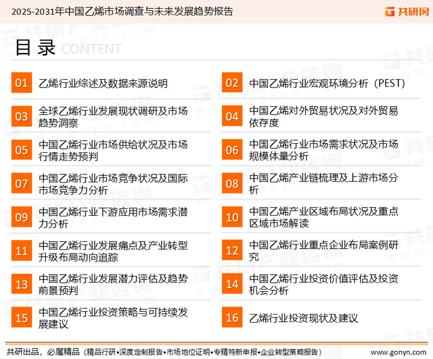Open chapter 中国乙烯行业市场竞争状况及国际市场竞争力分析
The height and width of the screenshot is (359, 433).
click(x=113, y=184)
